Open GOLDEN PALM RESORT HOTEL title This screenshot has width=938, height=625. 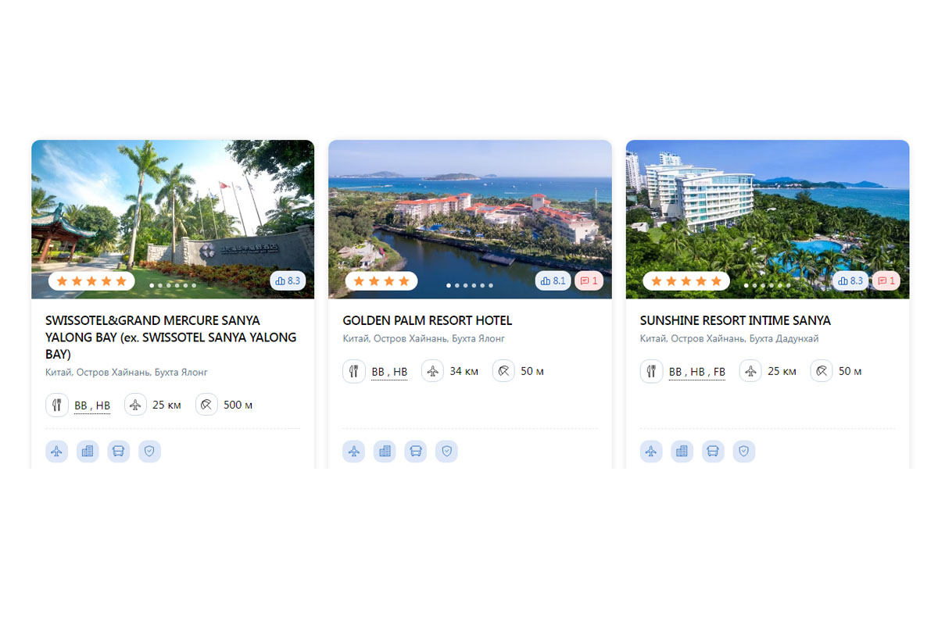[428, 320]
